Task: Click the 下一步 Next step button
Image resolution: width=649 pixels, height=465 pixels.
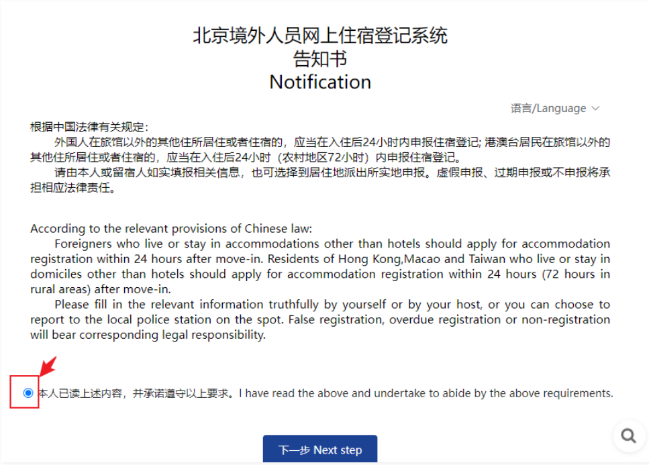Action: tap(320, 450)
